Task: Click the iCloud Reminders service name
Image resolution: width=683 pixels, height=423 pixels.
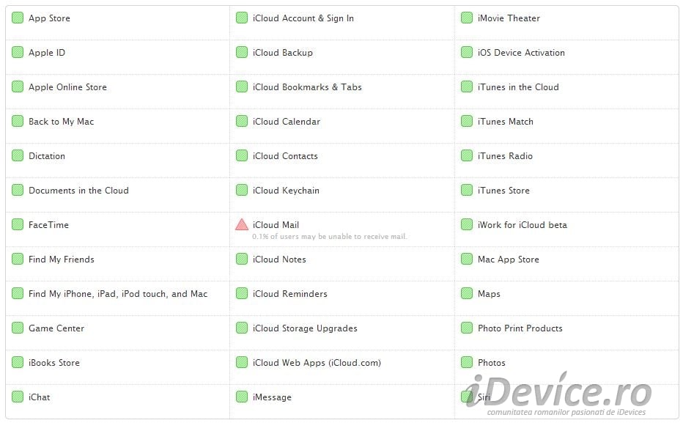Action: pos(289,294)
